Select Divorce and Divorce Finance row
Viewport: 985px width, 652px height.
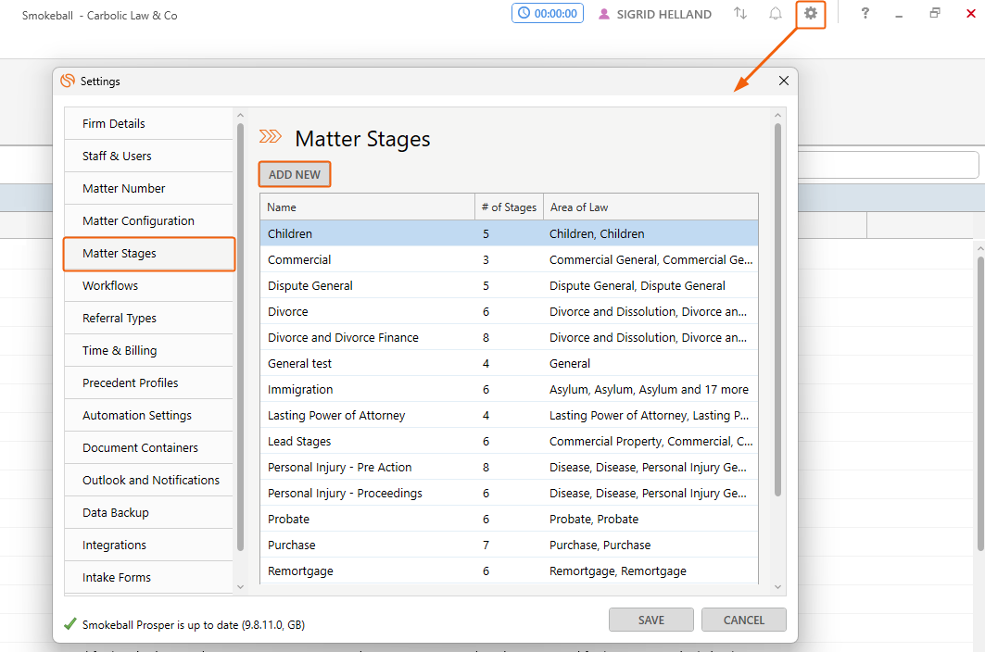(x=509, y=337)
